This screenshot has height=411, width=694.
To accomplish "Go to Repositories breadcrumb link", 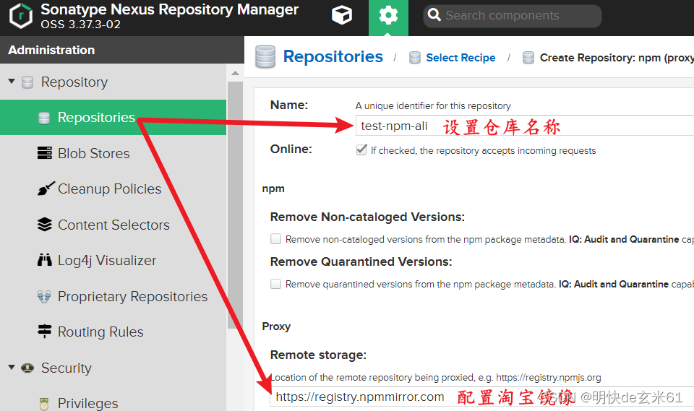I will 333,56.
